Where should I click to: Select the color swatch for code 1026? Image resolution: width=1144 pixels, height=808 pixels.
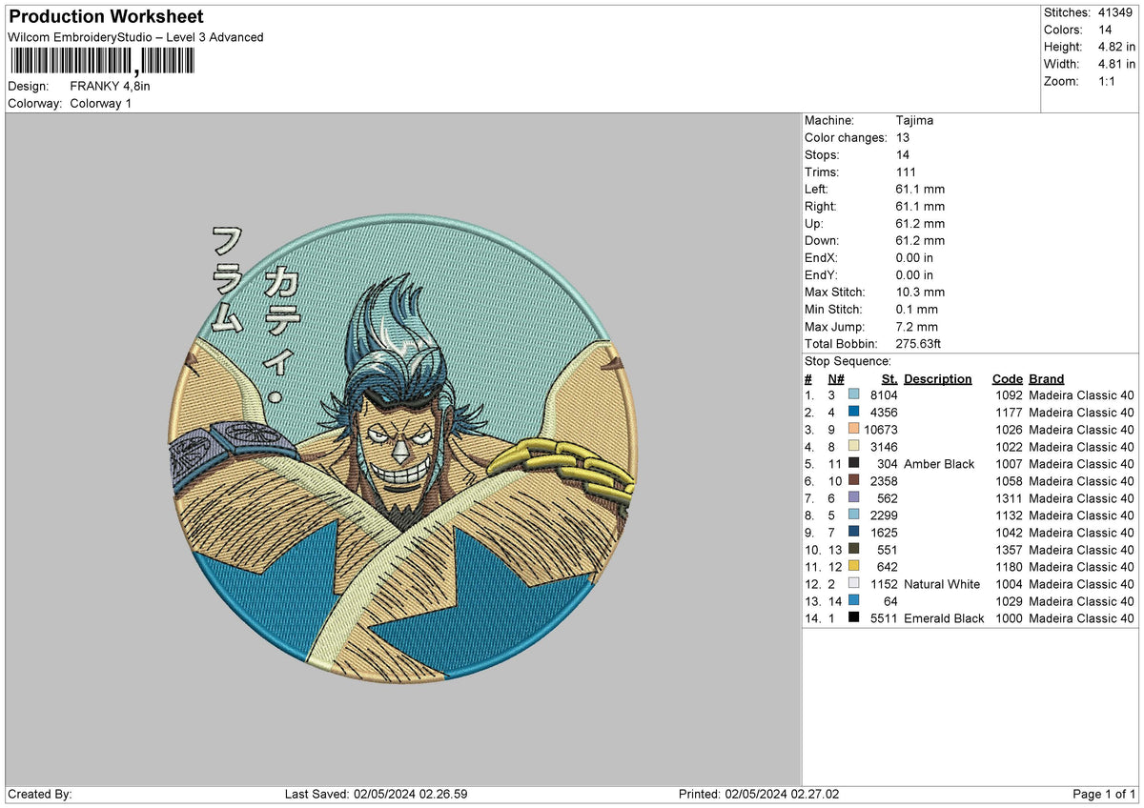pos(853,430)
